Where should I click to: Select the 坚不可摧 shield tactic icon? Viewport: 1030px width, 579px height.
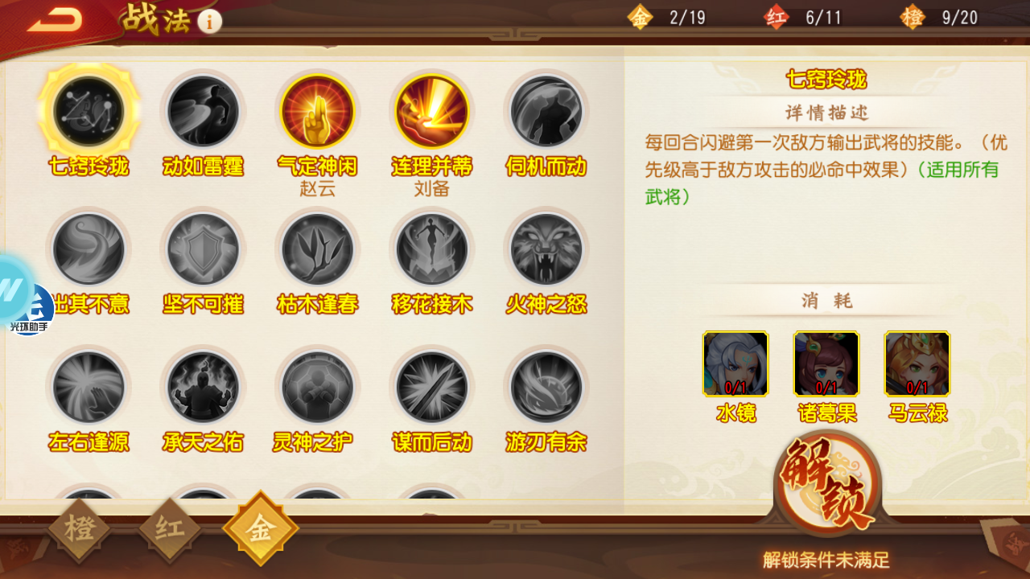[203, 249]
